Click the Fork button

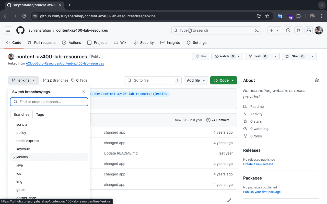pyautogui.click(x=258, y=56)
